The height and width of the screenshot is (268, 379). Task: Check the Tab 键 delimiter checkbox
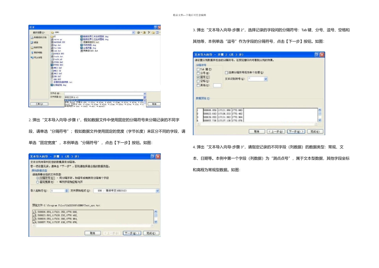198,69
